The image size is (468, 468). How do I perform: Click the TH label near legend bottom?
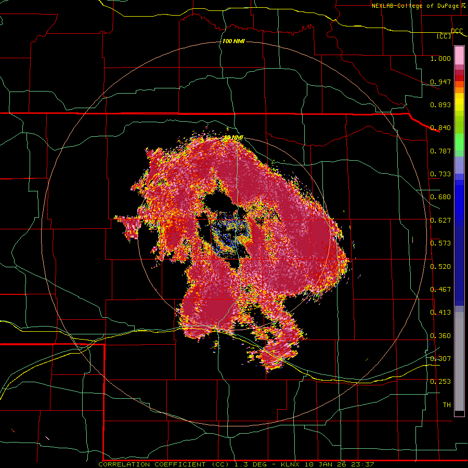coord(447,405)
